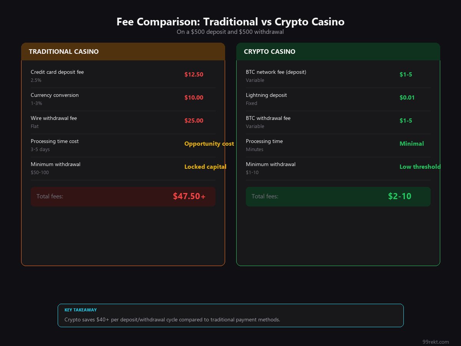Screen dimensions: 461x346
Task: Click the crypto savings takeaway sentence
Action: [172, 320]
